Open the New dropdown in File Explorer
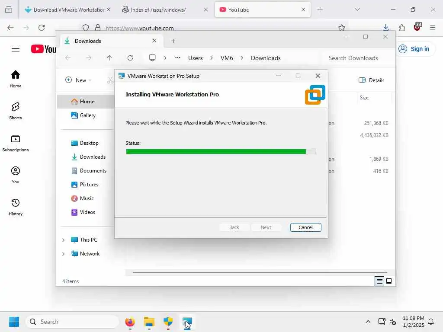The height and width of the screenshot is (332, 443). pos(78,80)
